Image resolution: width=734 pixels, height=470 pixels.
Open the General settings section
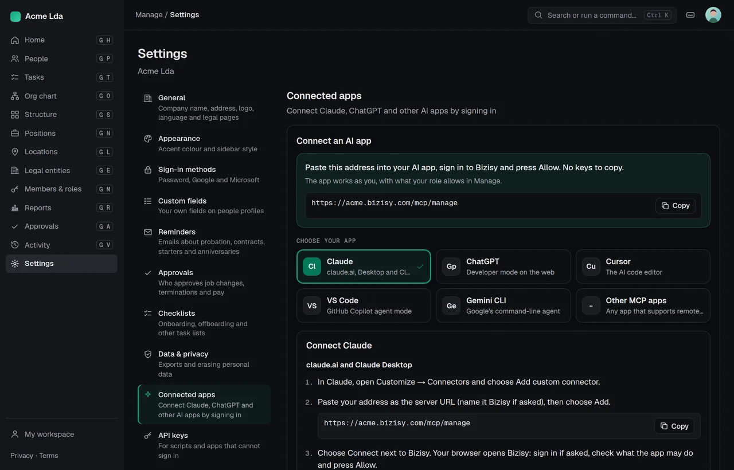(x=204, y=107)
